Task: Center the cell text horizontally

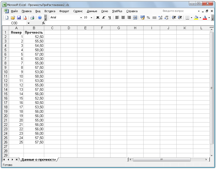Action: 123,18
